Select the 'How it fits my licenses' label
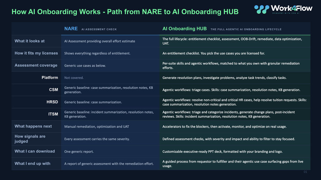321x180 pixels. [36, 53]
